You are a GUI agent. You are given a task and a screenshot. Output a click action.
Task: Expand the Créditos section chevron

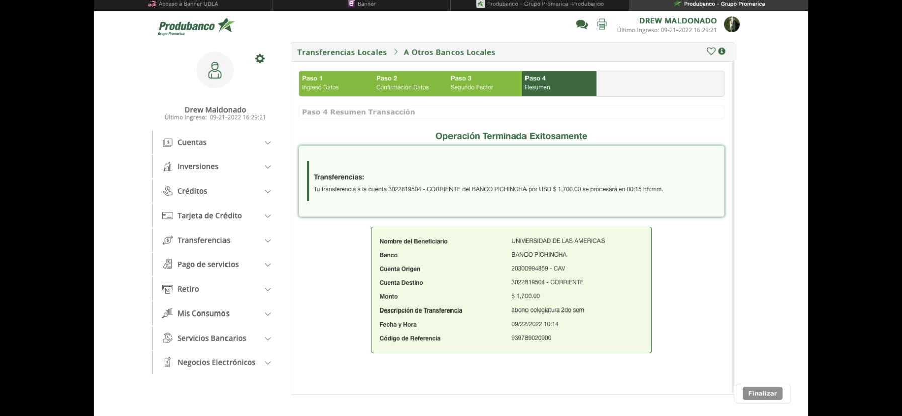pyautogui.click(x=268, y=191)
